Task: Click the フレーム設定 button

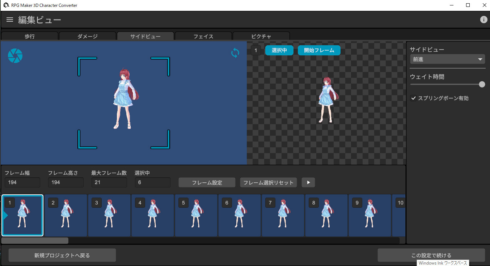Action: coord(207,182)
